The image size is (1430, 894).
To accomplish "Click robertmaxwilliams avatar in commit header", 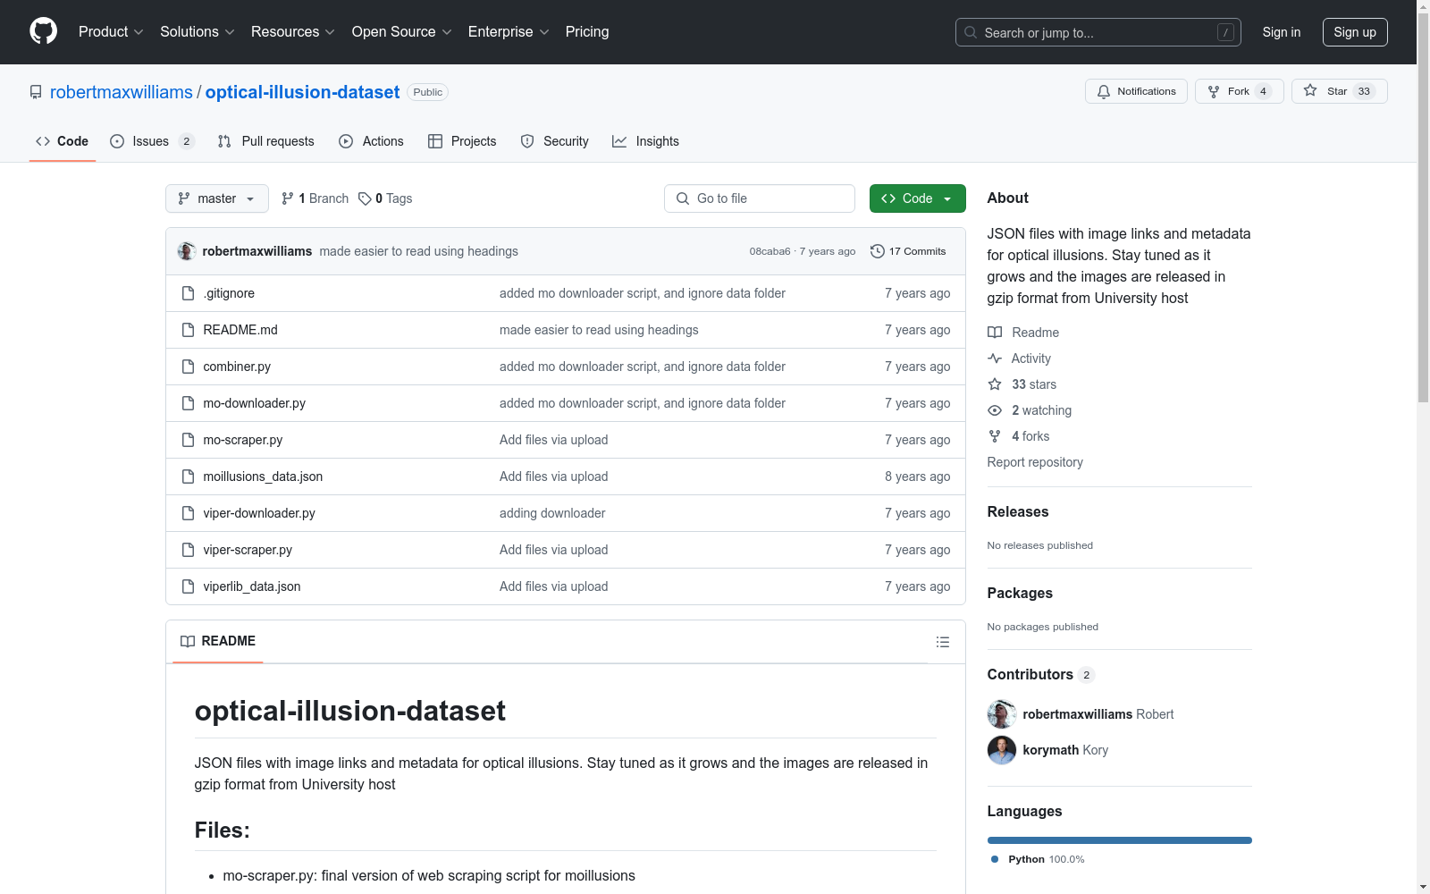I will (x=187, y=251).
